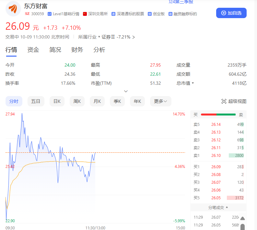Click the 市盈(TTM) value 51.32

coord(155,83)
